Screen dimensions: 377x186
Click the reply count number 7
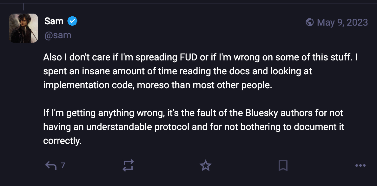[63, 165]
